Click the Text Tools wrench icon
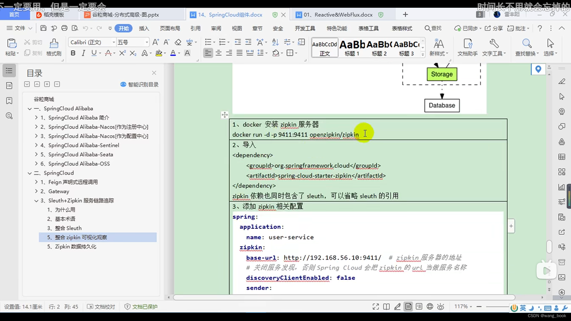 [494, 43]
